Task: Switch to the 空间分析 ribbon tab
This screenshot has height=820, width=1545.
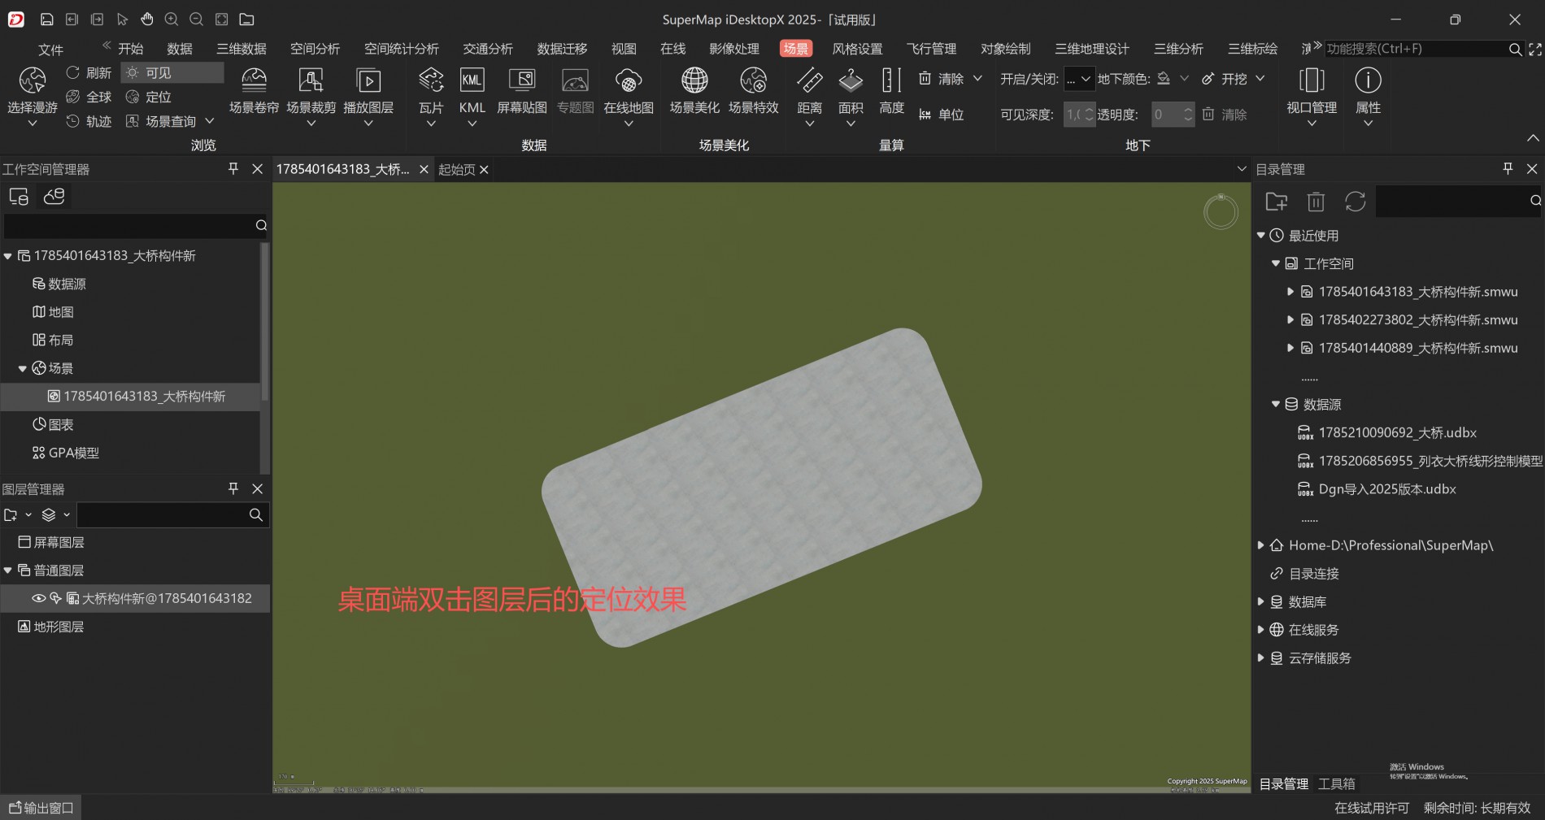Action: (316, 49)
